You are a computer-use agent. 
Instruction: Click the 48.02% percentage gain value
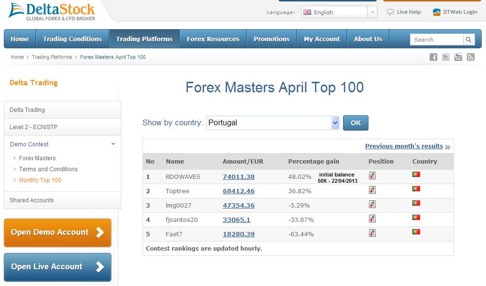(x=300, y=177)
